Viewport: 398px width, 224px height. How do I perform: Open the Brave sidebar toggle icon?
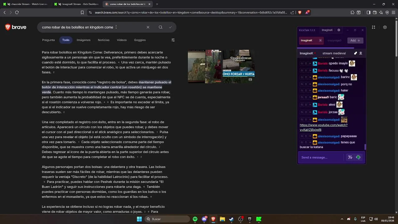(368, 12)
